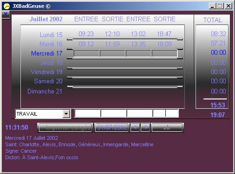Click the JXBadGeuse yellow clock title icon
Viewport: 235px width, 174px height.
(x=7, y=6)
